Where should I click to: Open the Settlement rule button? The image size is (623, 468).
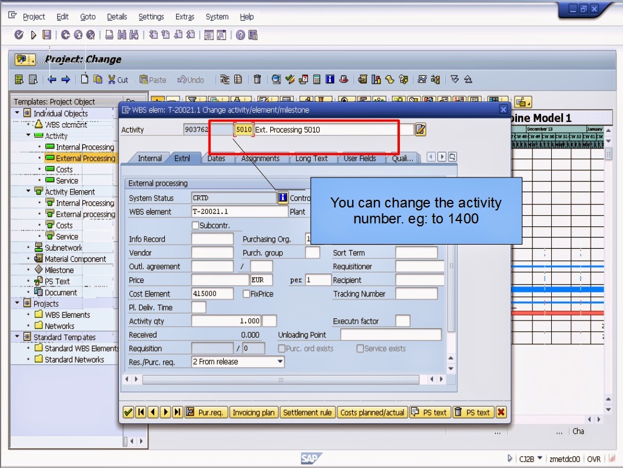(307, 412)
